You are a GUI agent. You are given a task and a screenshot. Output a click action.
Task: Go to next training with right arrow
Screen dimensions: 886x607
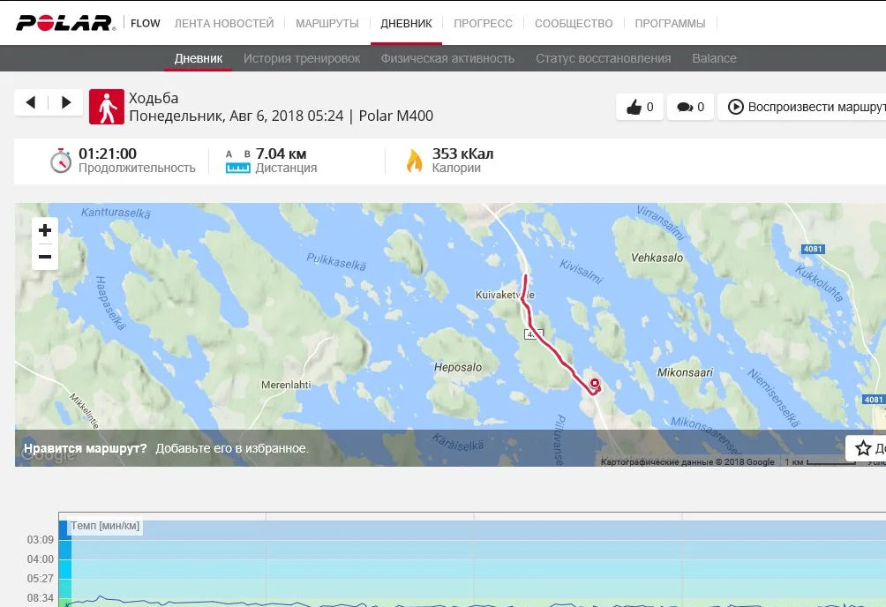click(66, 102)
